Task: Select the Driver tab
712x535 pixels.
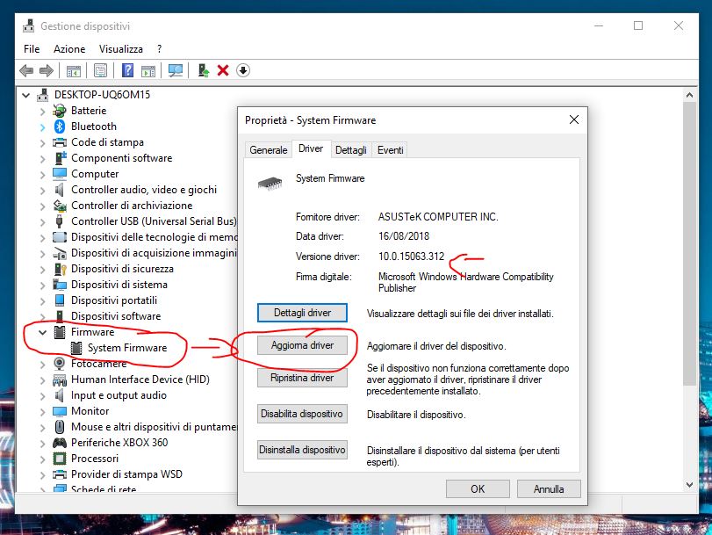Action: [x=311, y=148]
